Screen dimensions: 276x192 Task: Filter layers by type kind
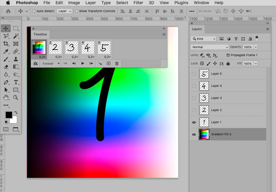(x=236, y=39)
